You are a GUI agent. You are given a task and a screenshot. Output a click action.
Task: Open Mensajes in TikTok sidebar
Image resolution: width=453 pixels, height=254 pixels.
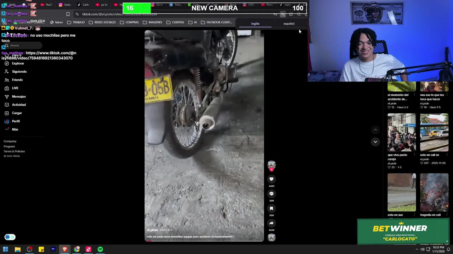click(15, 96)
